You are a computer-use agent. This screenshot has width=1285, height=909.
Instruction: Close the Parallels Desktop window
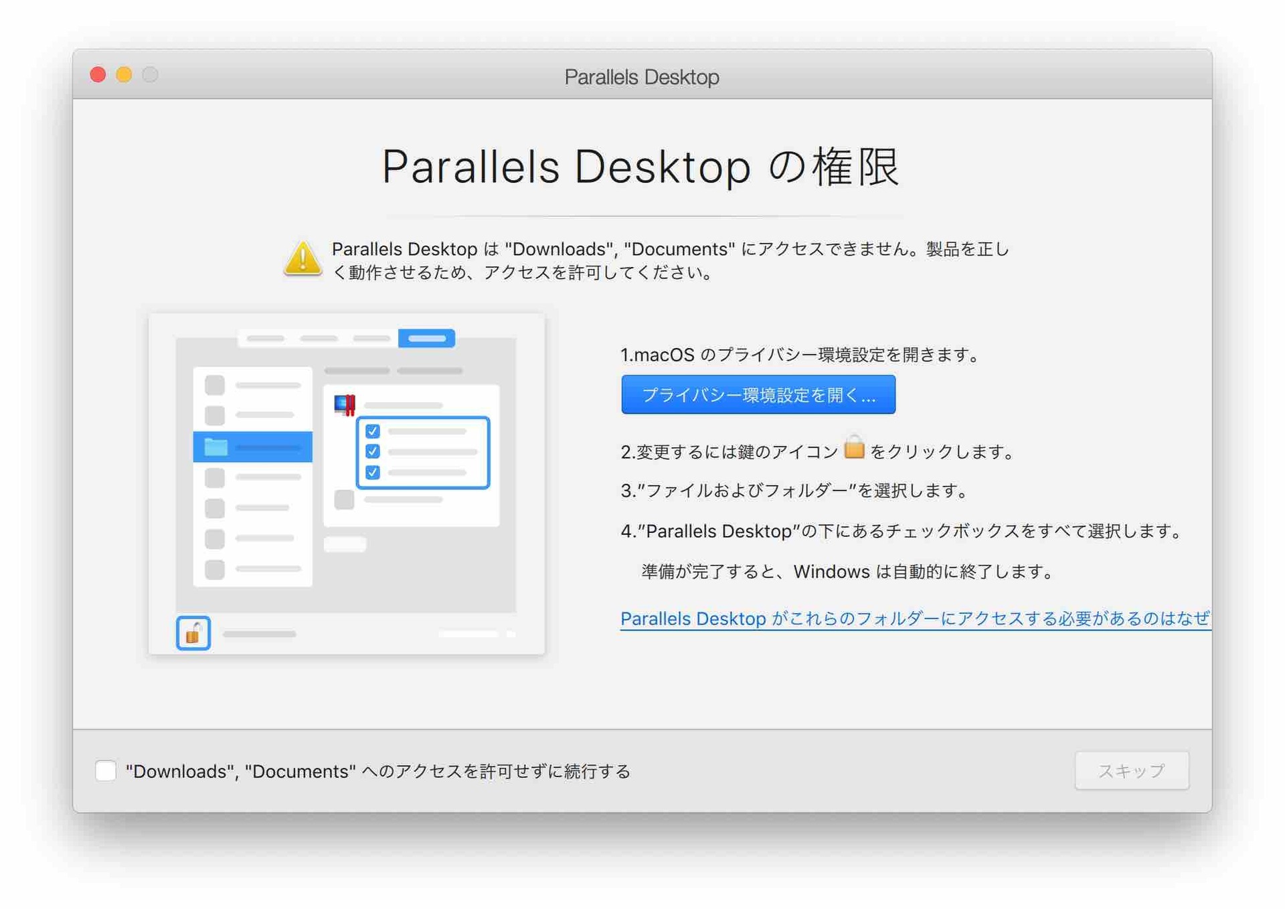[x=98, y=74]
